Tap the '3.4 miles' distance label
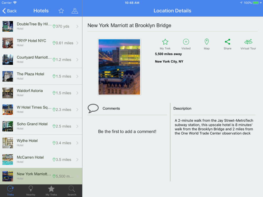The width and height of the screenshot is (263, 197). (x=63, y=143)
